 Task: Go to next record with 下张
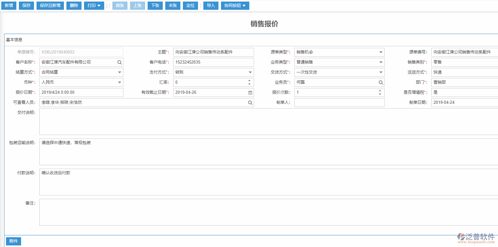(x=155, y=6)
